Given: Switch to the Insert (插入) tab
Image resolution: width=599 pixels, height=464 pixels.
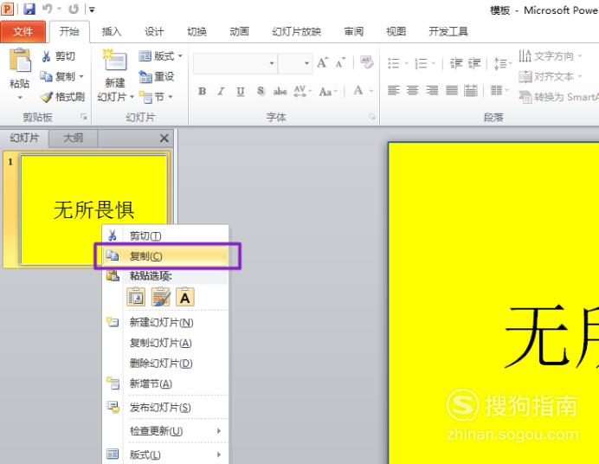Looking at the screenshot, I should [x=112, y=32].
